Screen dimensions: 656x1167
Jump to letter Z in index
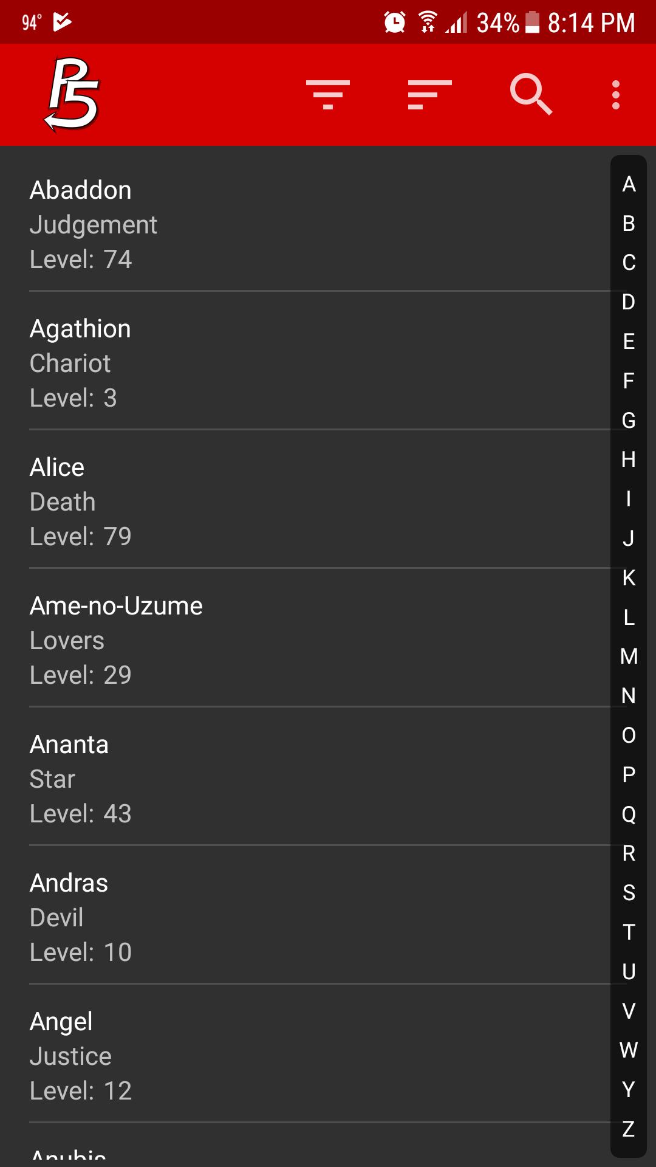629,1129
